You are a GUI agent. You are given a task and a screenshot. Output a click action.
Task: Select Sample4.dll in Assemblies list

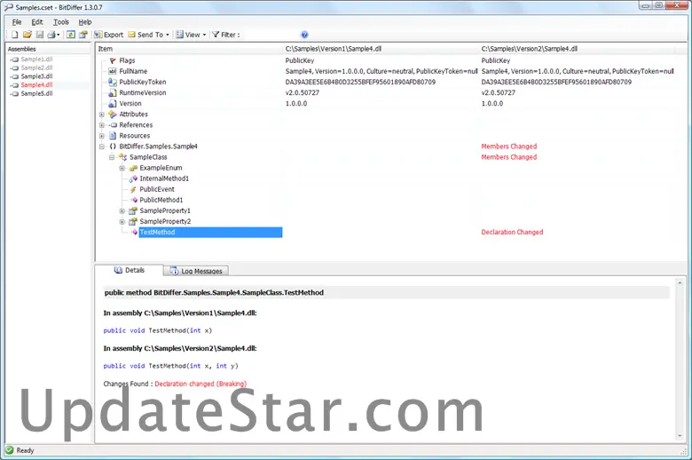(x=36, y=85)
